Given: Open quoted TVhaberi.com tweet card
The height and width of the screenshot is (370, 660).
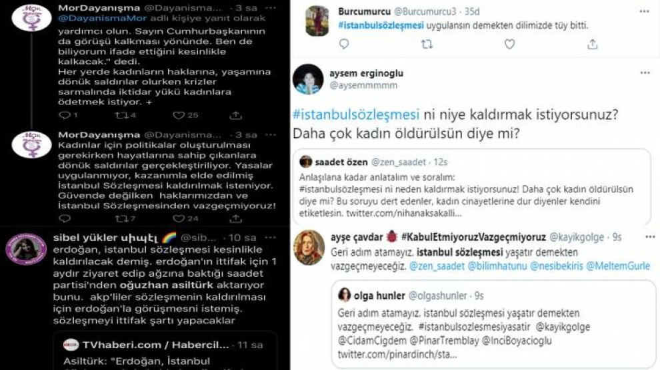Looking at the screenshot, I should tap(165, 351).
